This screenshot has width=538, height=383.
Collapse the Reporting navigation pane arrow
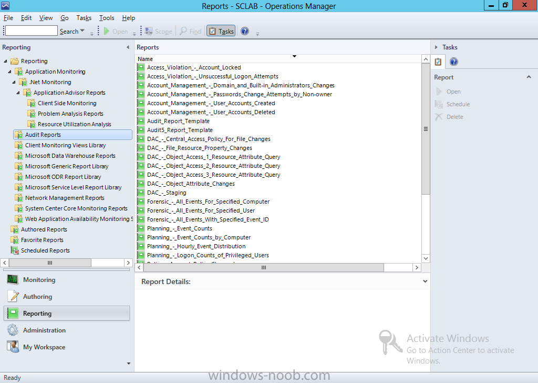pos(128,47)
